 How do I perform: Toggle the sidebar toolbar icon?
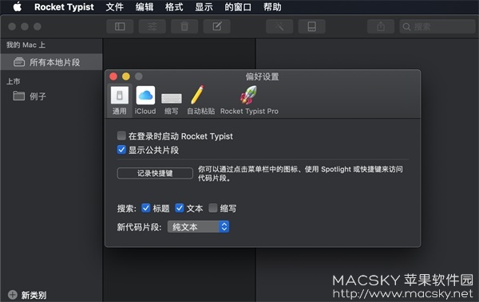(120, 26)
